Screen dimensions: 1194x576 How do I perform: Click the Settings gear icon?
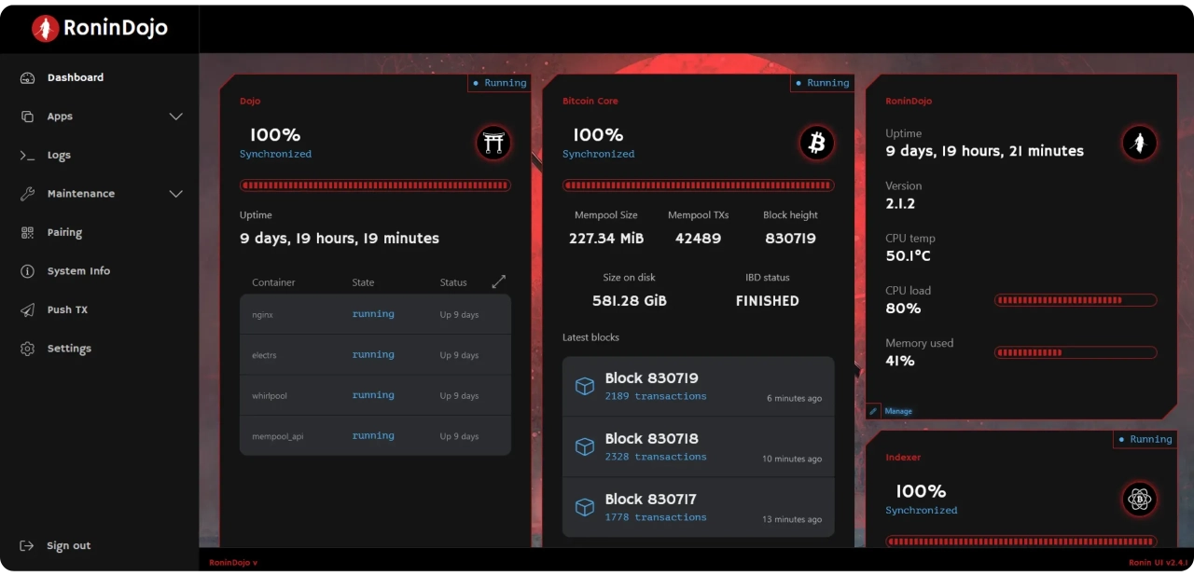click(x=28, y=349)
